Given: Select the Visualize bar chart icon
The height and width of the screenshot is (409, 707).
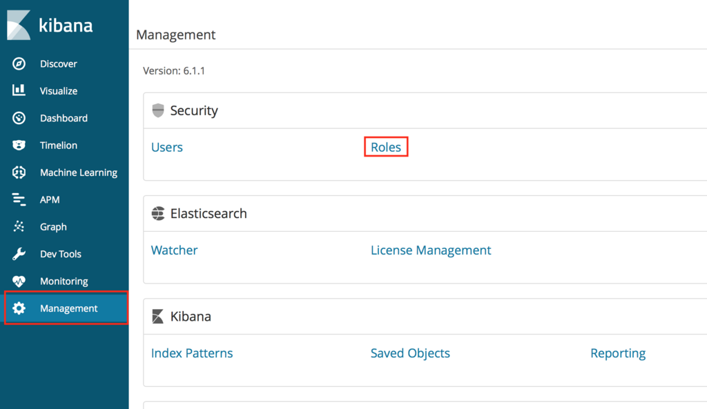Looking at the screenshot, I should [x=19, y=90].
